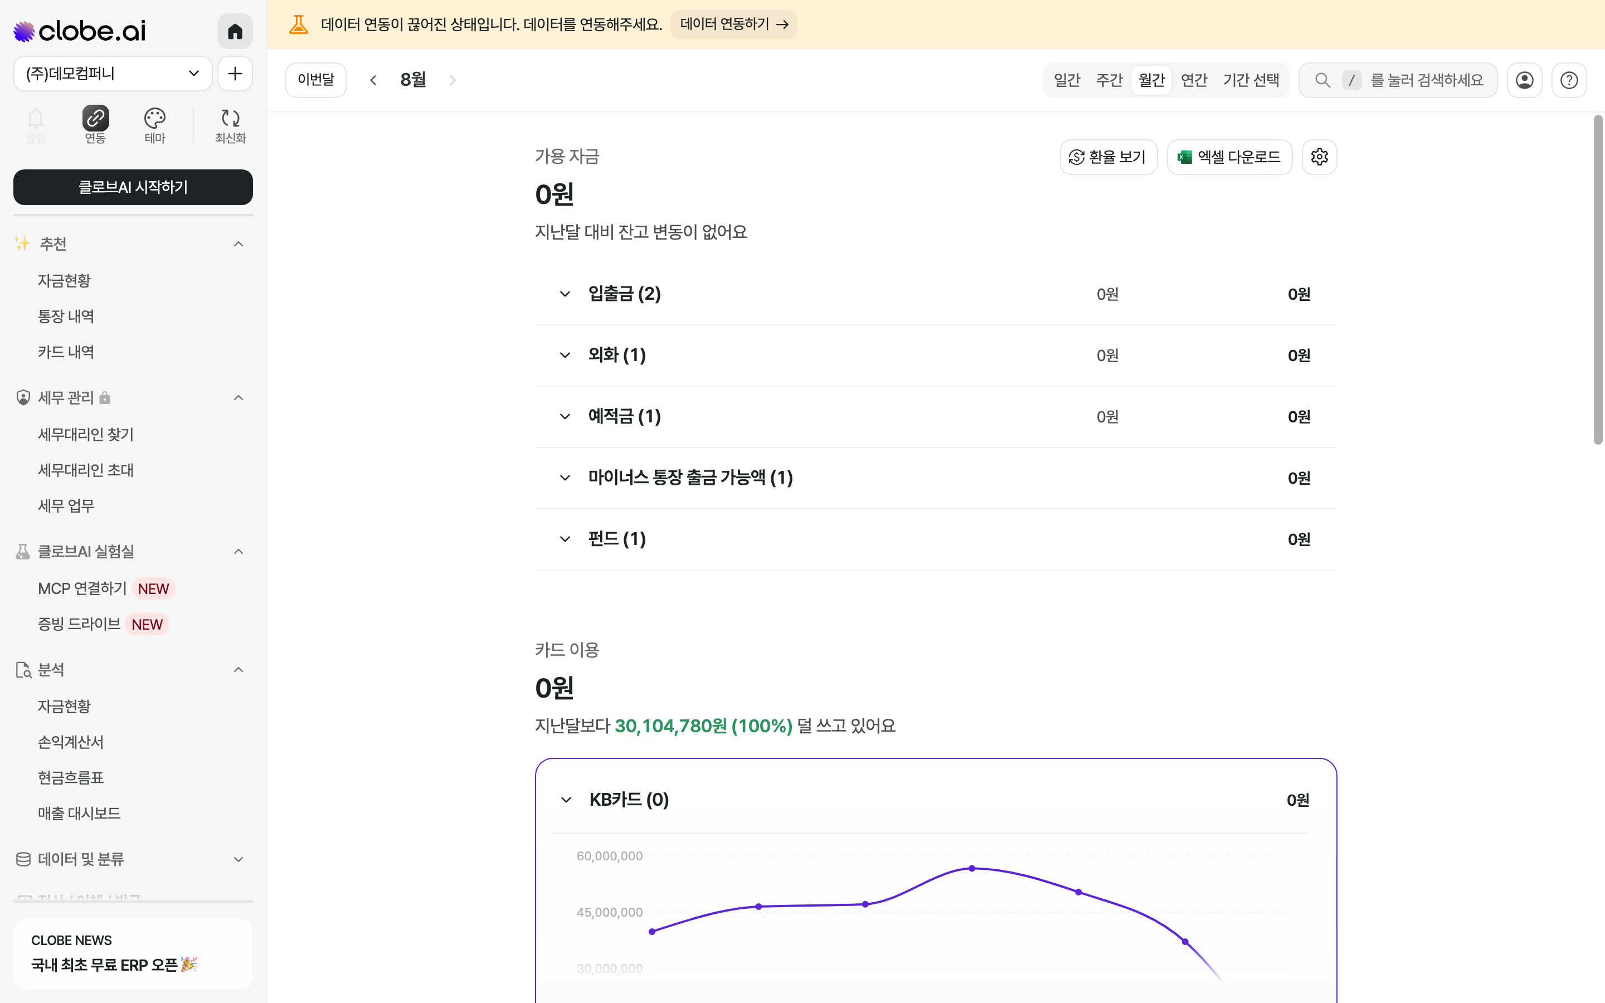The height and width of the screenshot is (1003, 1605).
Task: Click the 최신화 refresh icon
Action: coord(230,125)
